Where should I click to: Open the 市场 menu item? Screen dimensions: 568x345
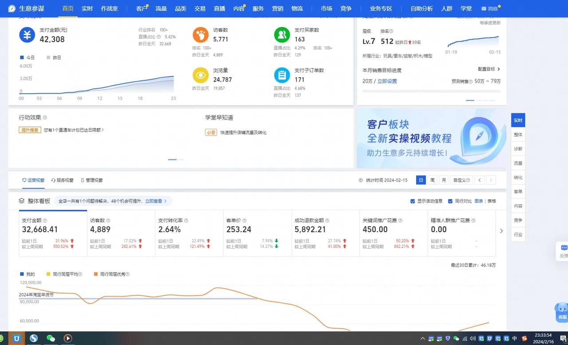(327, 8)
